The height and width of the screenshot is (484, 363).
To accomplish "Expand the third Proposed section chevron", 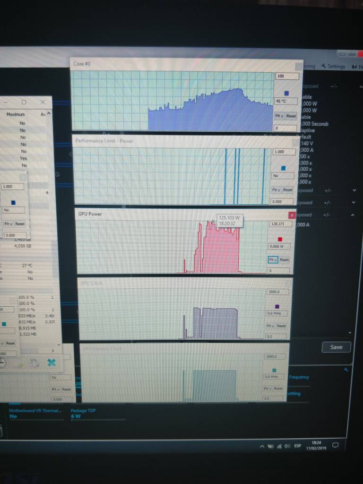I will click(x=354, y=202).
